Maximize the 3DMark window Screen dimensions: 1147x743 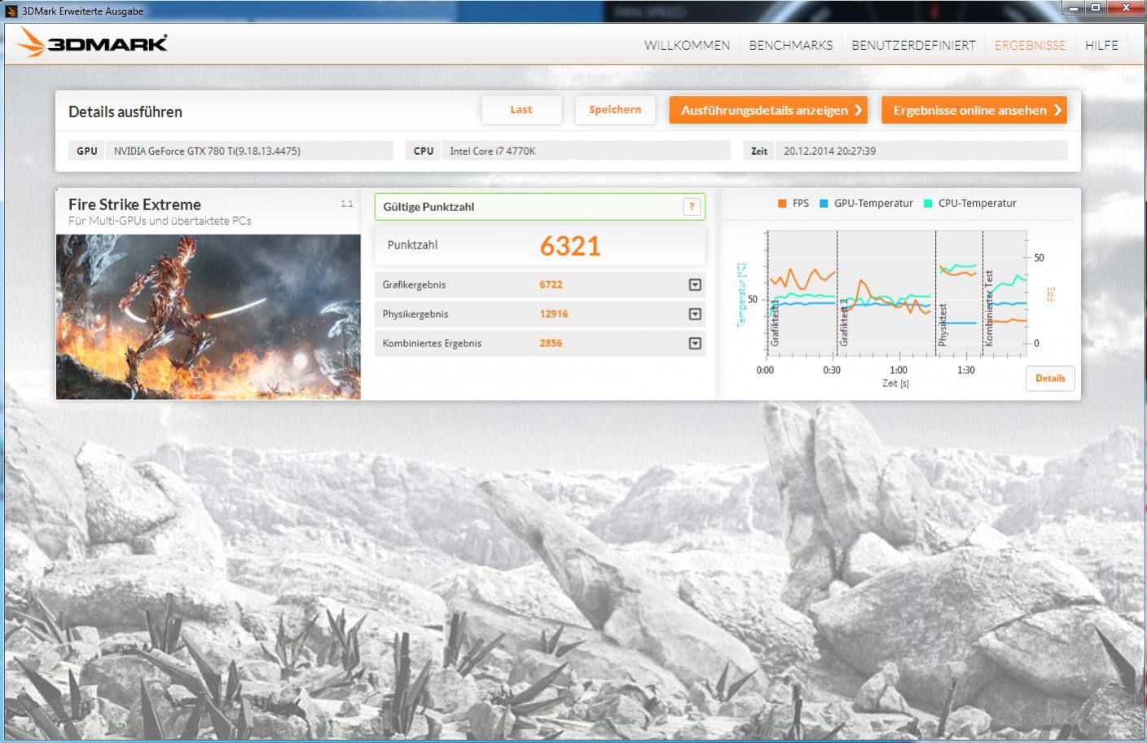pos(1096,8)
